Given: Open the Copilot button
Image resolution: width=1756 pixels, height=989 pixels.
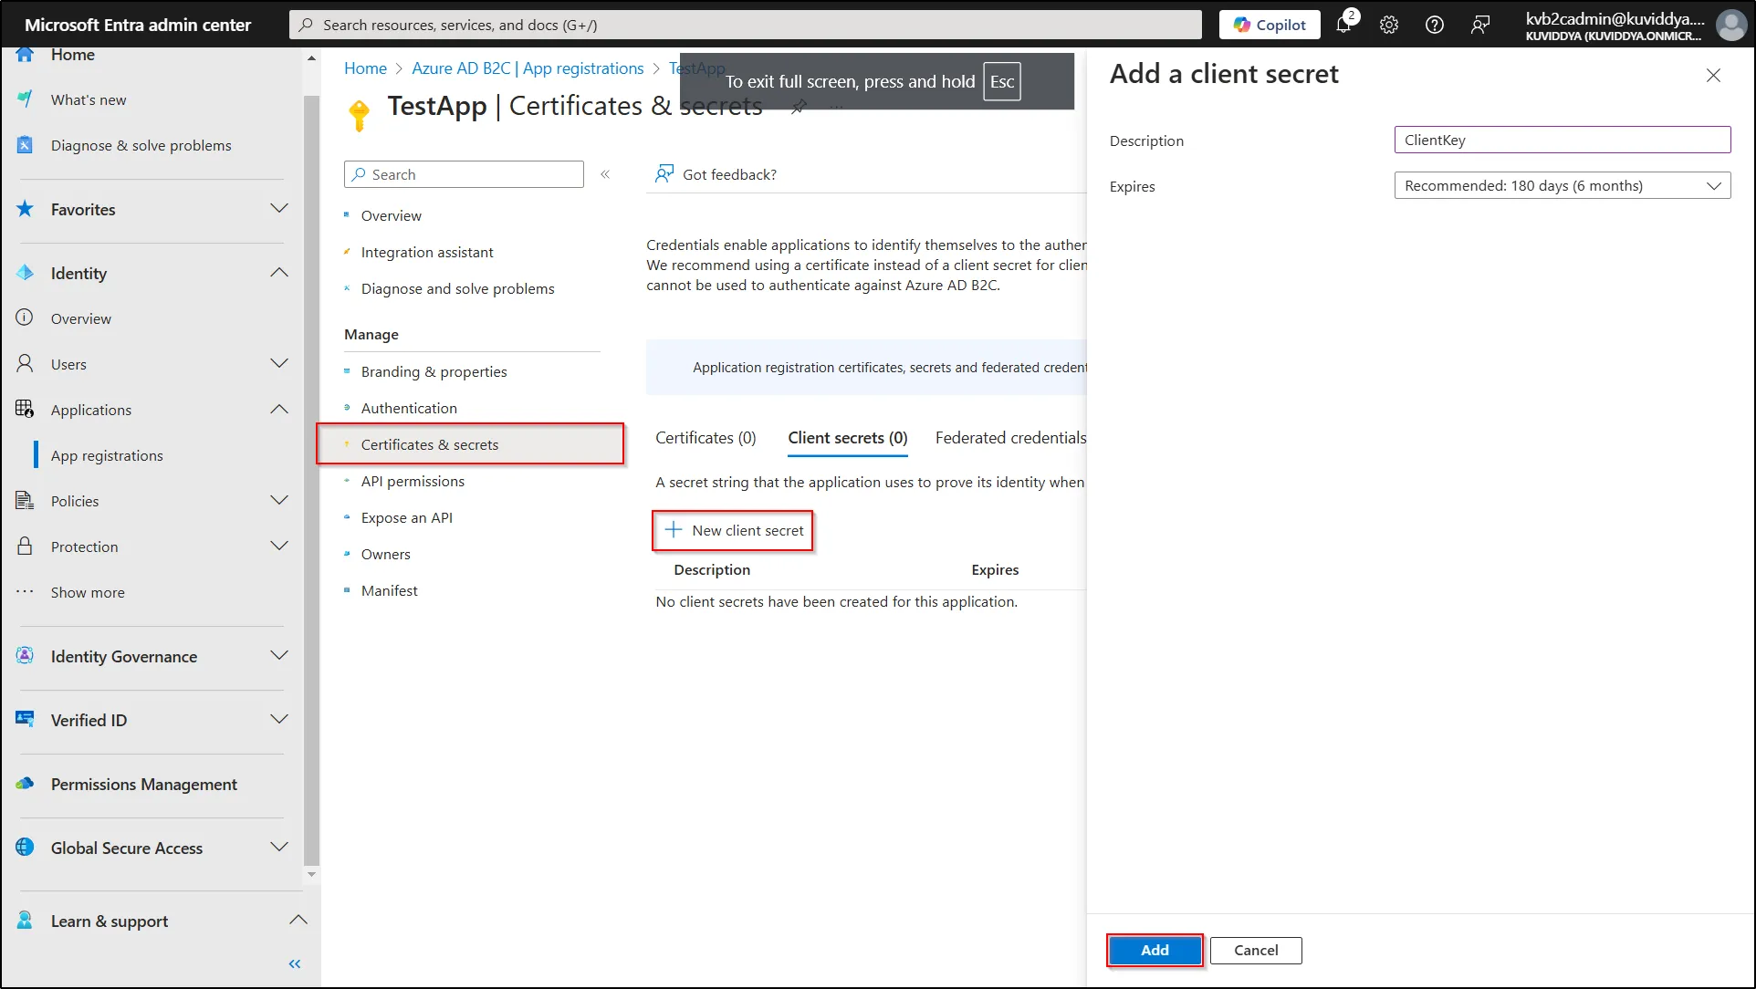Looking at the screenshot, I should pos(1270,25).
